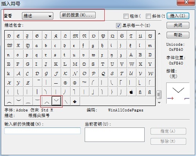196x156 pixels.
Task: Click the 当前密钥 list box
Action: [x=114, y=134]
